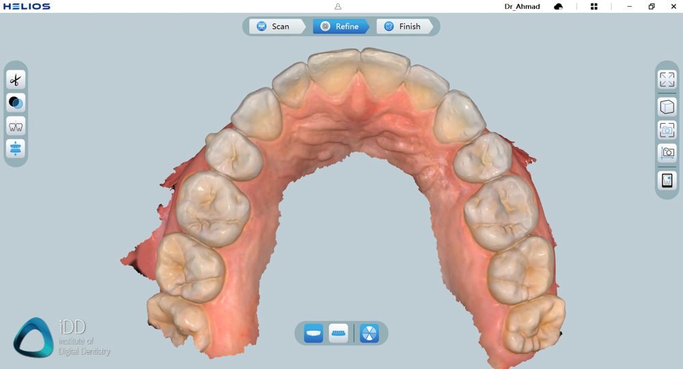Image resolution: width=683 pixels, height=369 pixels.
Task: Click the framed camera screenshot icon
Action: [667, 130]
